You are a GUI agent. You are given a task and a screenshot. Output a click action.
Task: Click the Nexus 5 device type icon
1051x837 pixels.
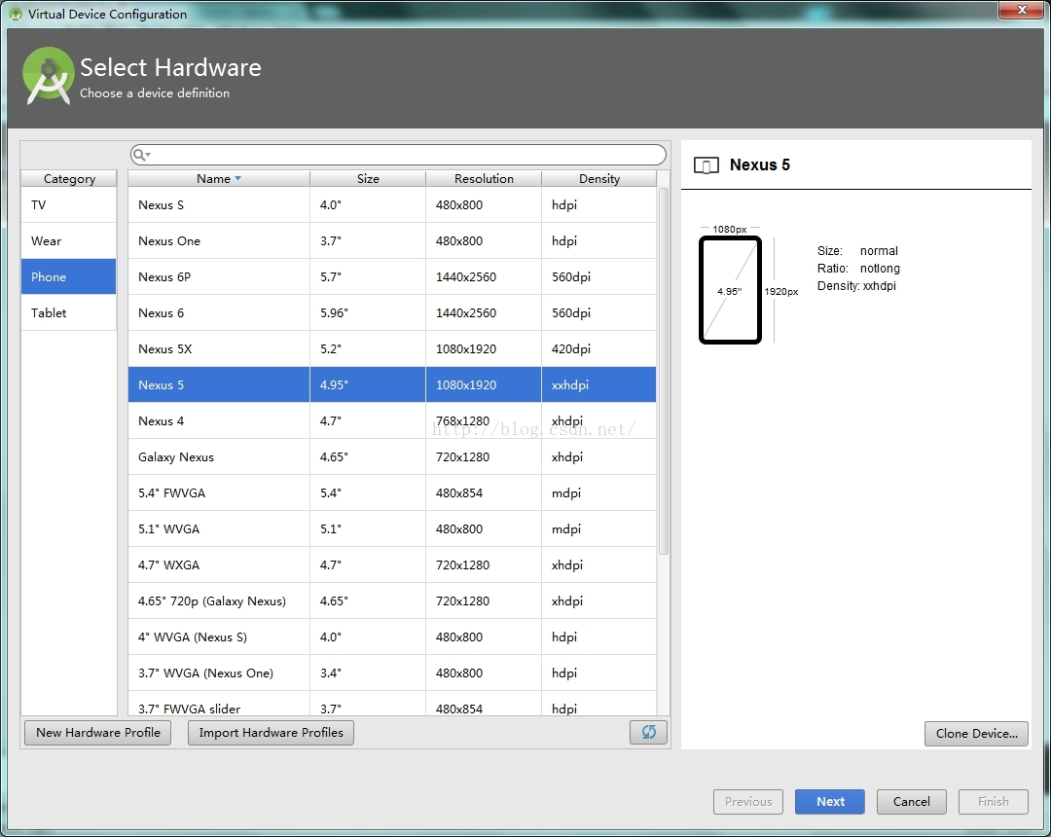point(707,165)
